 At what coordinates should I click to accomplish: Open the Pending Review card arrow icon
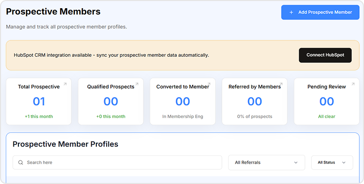pos(353,84)
